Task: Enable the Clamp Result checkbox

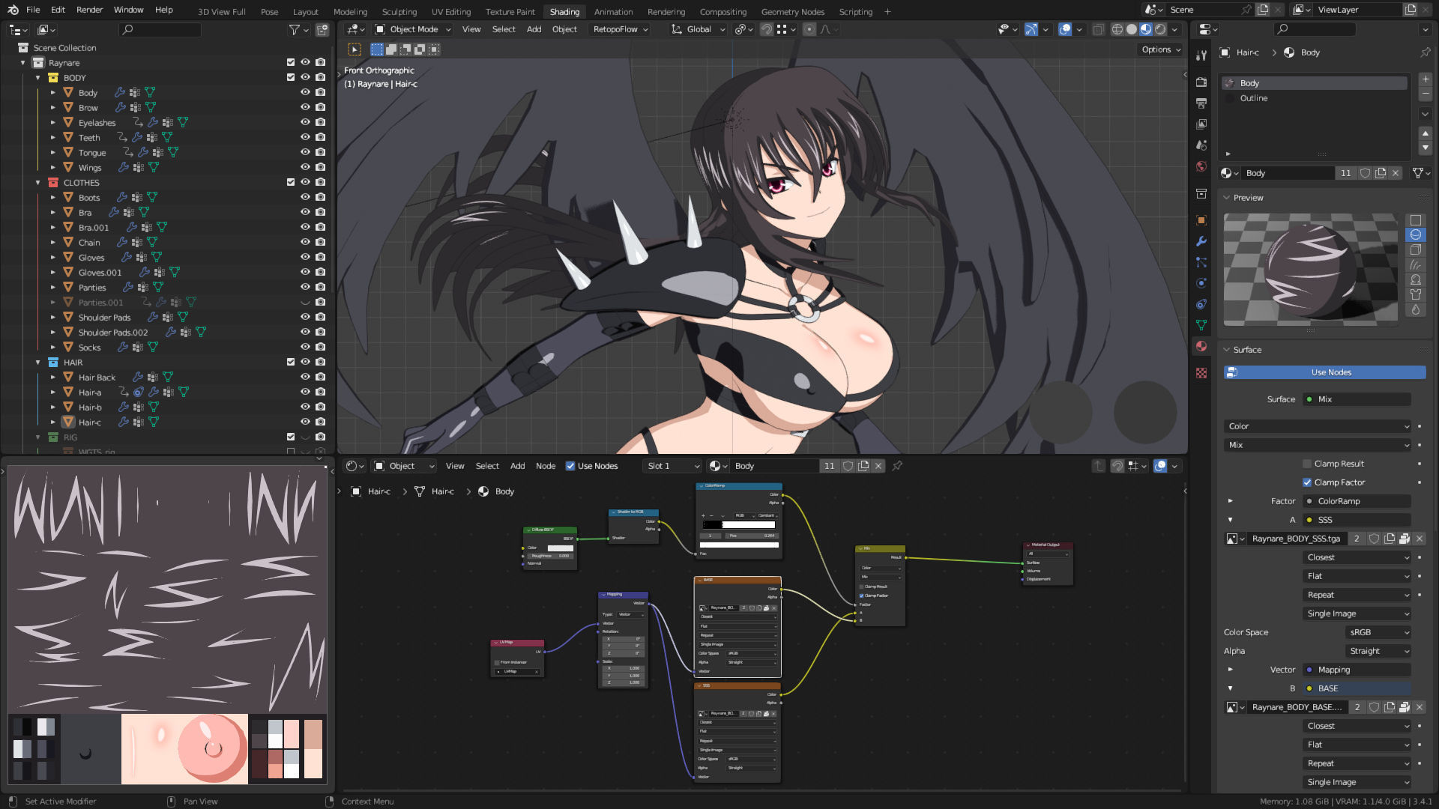Action: click(x=1307, y=464)
